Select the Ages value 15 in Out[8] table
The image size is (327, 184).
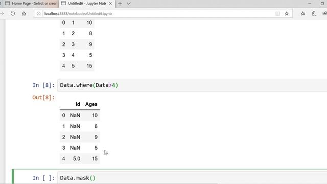pyautogui.click(x=95, y=158)
